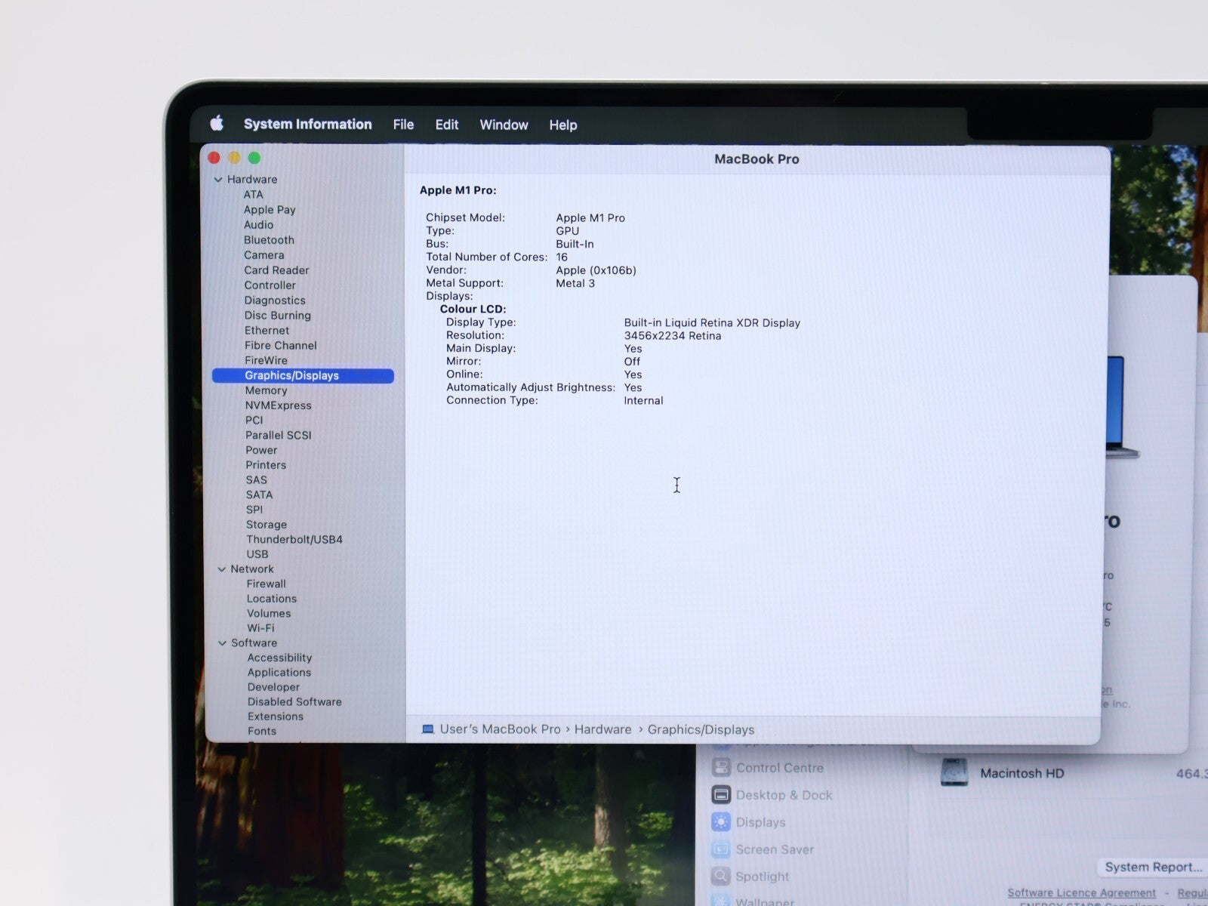Viewport: 1208px width, 906px height.
Task: Select Extensions under Software
Action: 276,716
